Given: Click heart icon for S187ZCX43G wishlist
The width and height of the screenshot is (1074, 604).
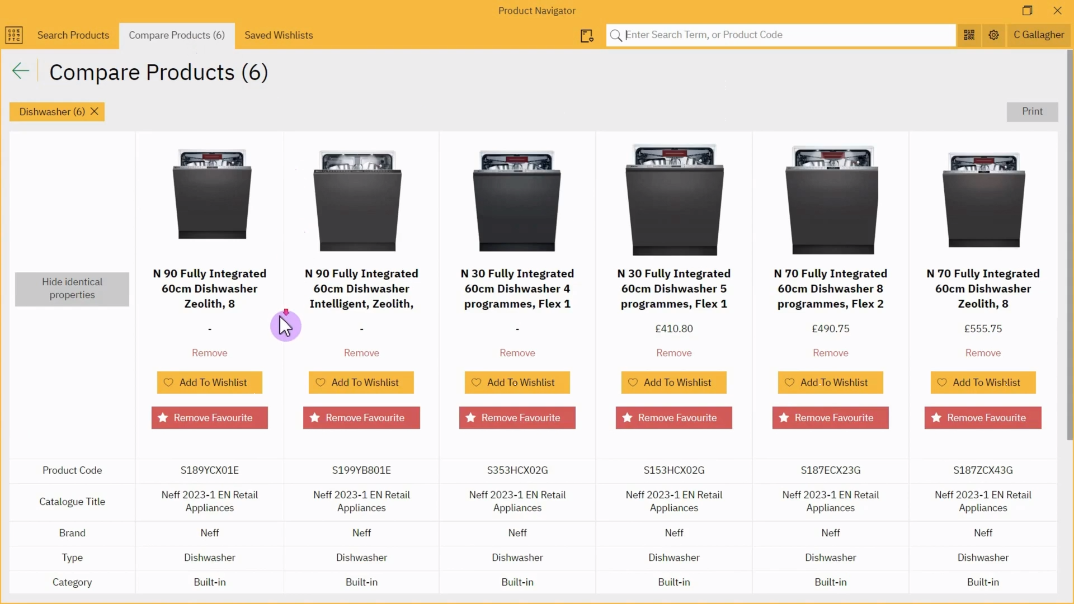Looking at the screenshot, I should pos(942,383).
